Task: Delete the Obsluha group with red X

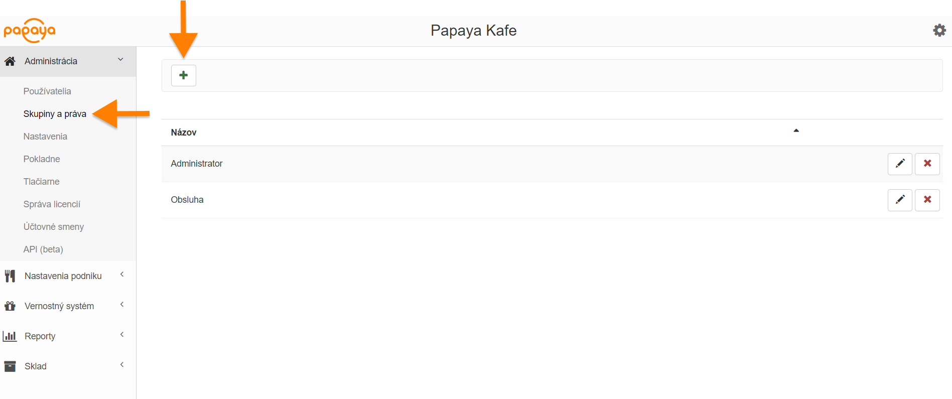Action: (927, 200)
